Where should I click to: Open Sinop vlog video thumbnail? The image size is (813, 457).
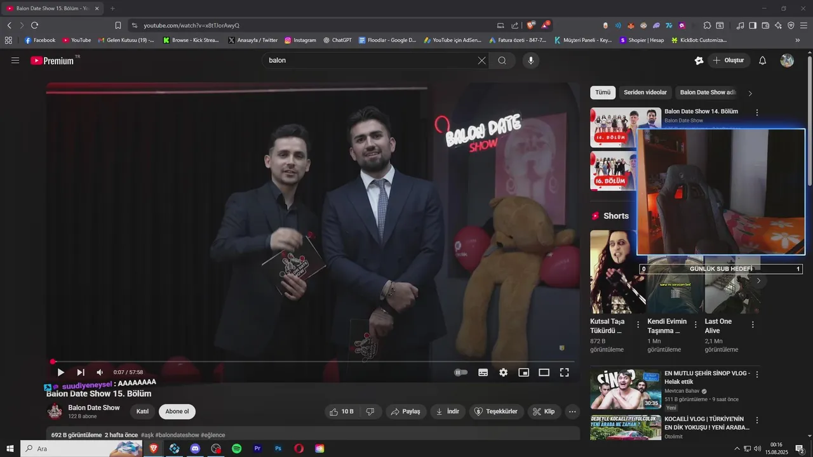pyautogui.click(x=626, y=389)
